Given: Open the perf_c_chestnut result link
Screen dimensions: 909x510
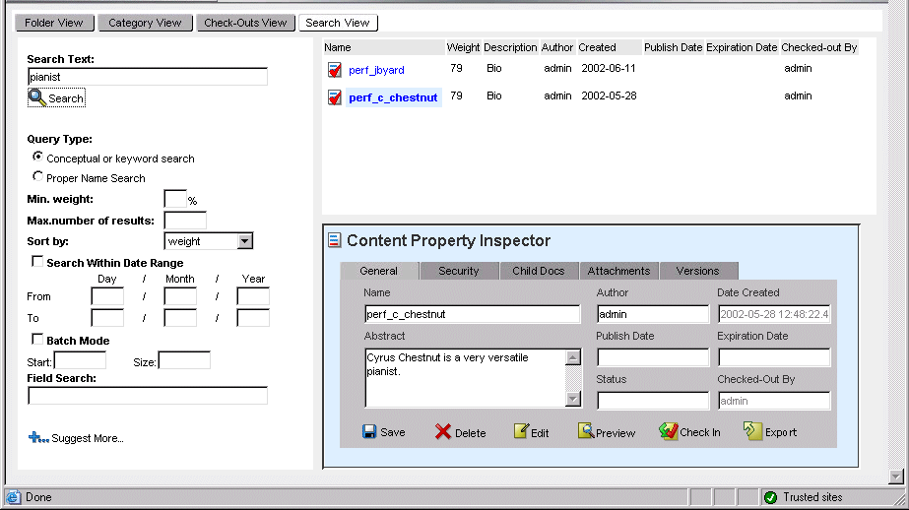Looking at the screenshot, I should point(393,97).
